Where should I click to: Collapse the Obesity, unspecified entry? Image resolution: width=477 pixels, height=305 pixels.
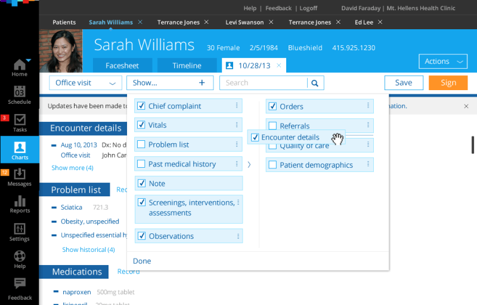coord(54,221)
